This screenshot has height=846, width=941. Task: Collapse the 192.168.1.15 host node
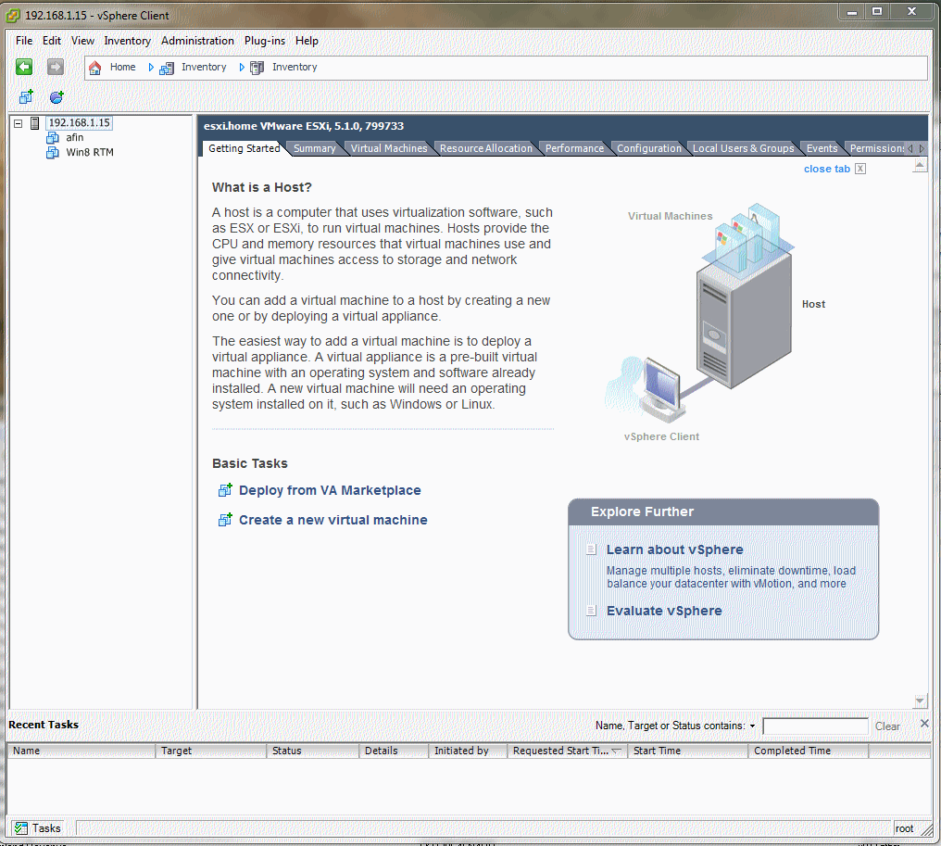point(16,121)
